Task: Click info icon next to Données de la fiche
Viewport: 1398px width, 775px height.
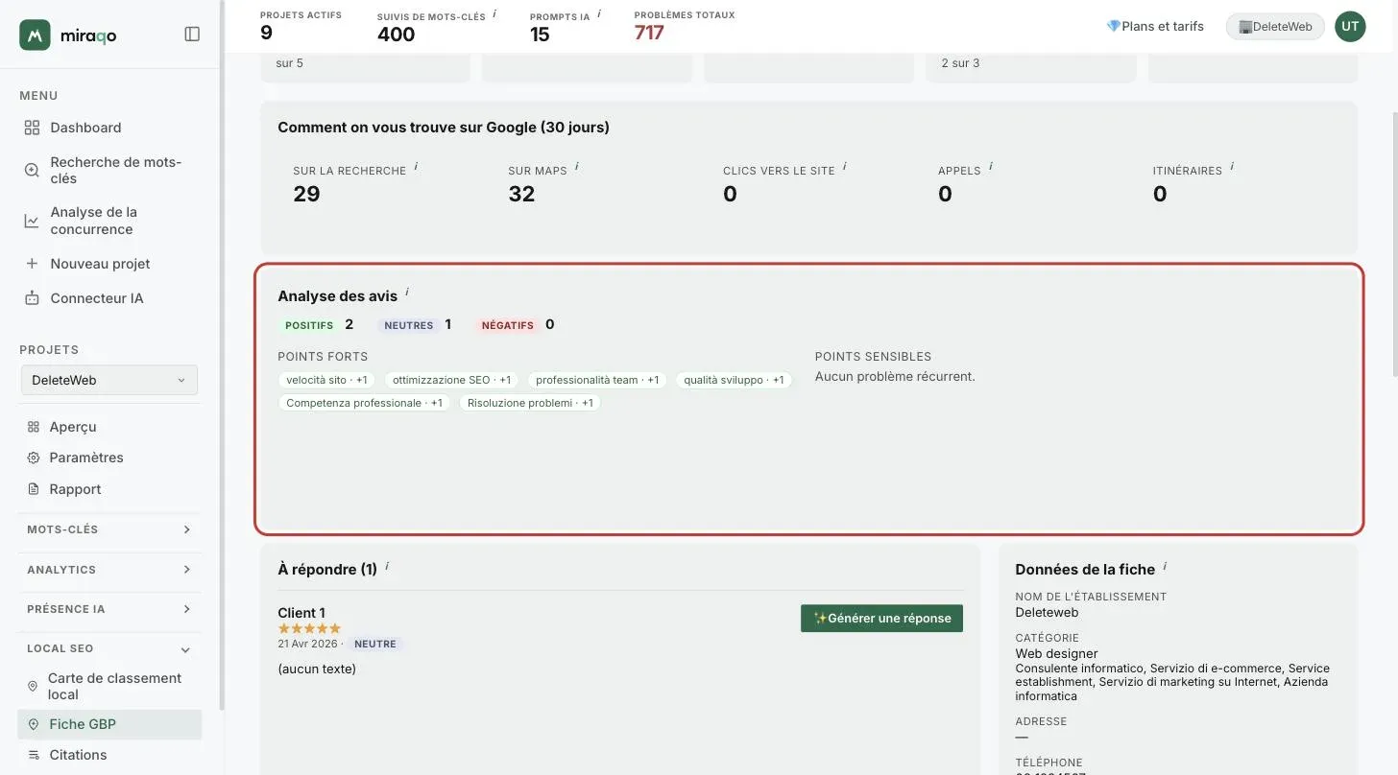Action: coord(1165,565)
